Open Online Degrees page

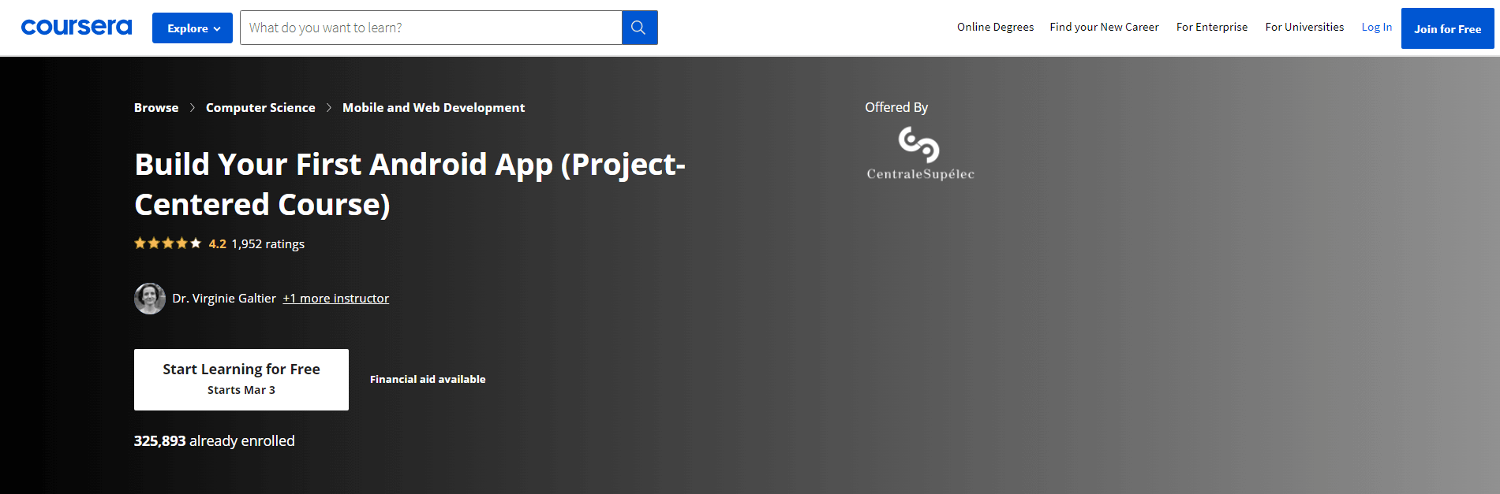click(995, 27)
